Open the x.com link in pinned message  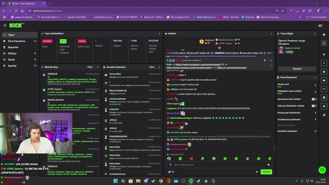point(232,68)
